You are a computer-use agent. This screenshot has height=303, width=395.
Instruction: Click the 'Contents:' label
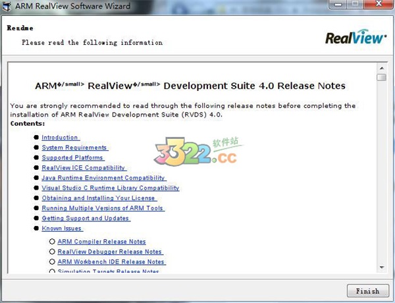(28, 124)
